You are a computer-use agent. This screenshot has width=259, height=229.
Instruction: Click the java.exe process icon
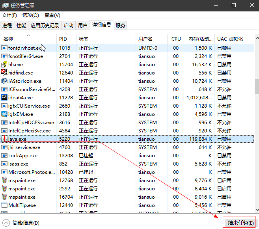tap(4, 139)
